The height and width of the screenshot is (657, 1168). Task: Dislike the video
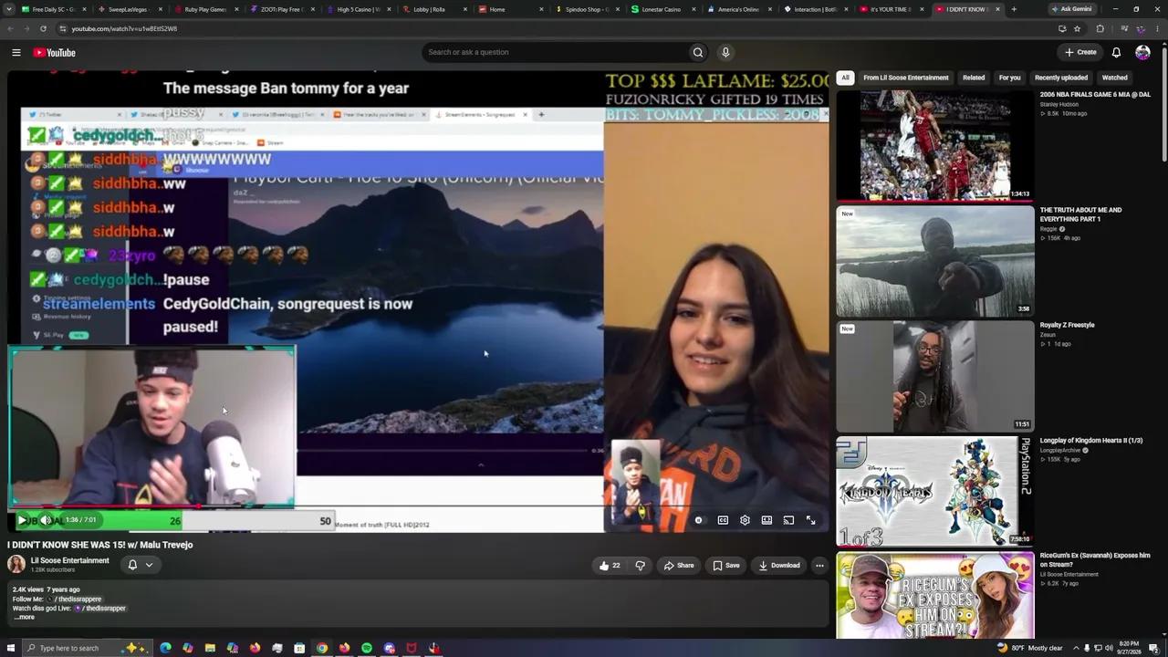pos(640,565)
